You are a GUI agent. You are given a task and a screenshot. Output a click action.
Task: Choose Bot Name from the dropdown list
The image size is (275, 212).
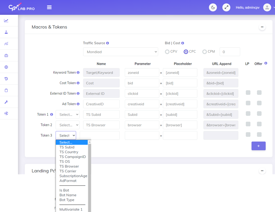[68, 195]
